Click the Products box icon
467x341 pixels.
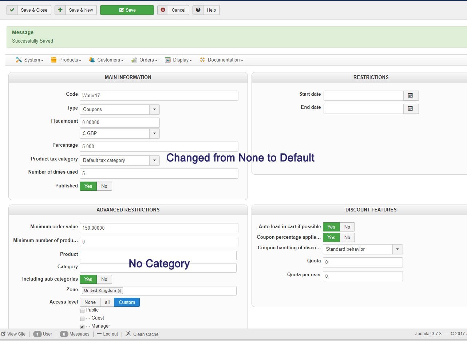[54, 60]
